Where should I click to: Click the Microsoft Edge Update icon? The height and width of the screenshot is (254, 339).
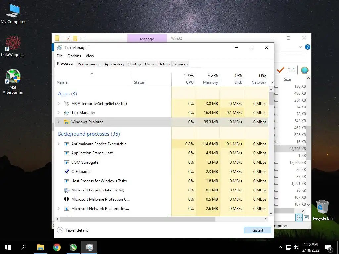coord(66,190)
